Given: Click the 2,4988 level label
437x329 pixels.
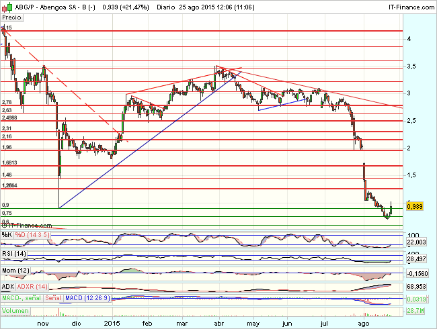Looking at the screenshot, I should pos(9,117).
